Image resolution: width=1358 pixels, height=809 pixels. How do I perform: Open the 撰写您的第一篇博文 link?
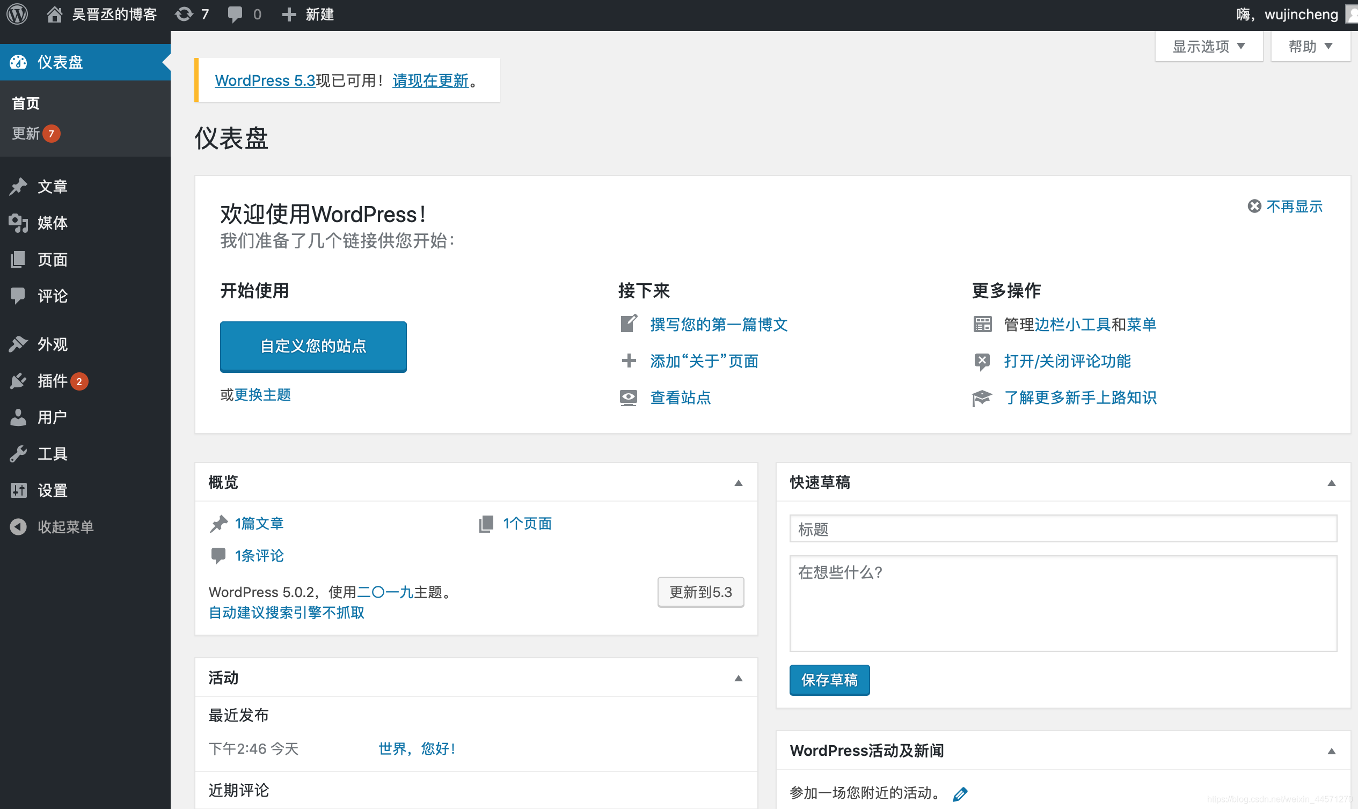pyautogui.click(x=719, y=325)
